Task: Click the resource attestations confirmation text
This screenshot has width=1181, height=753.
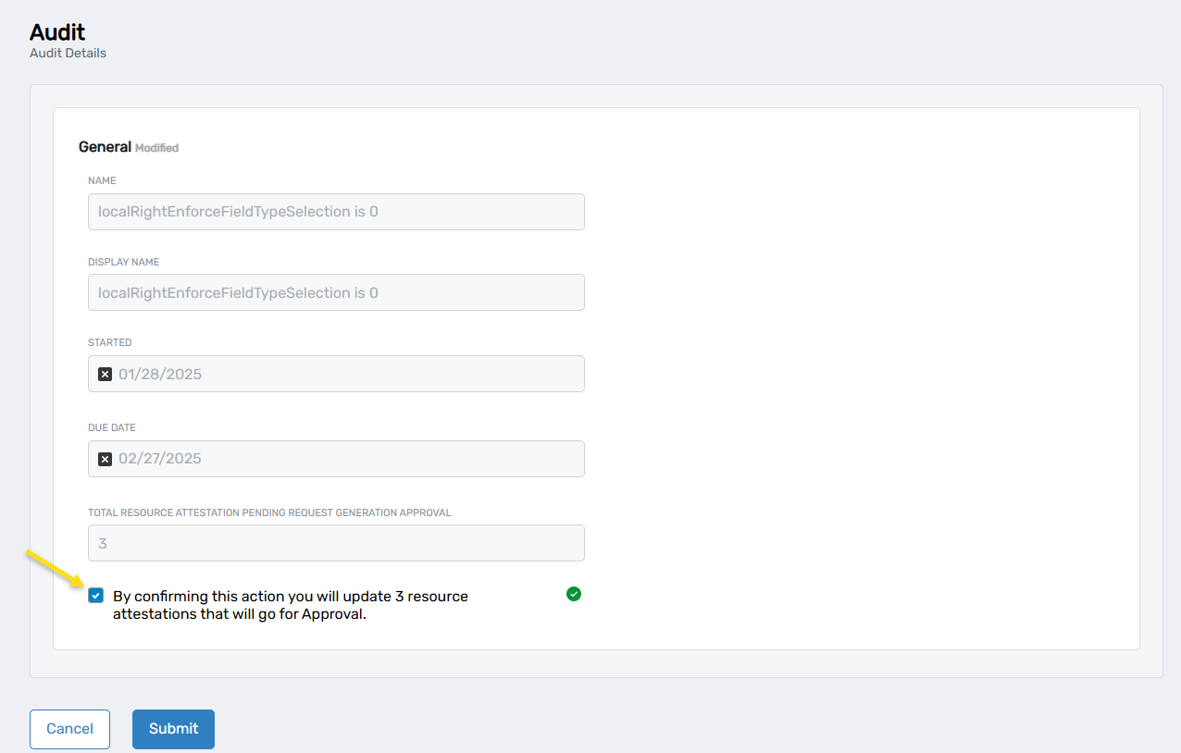Action: click(x=290, y=605)
